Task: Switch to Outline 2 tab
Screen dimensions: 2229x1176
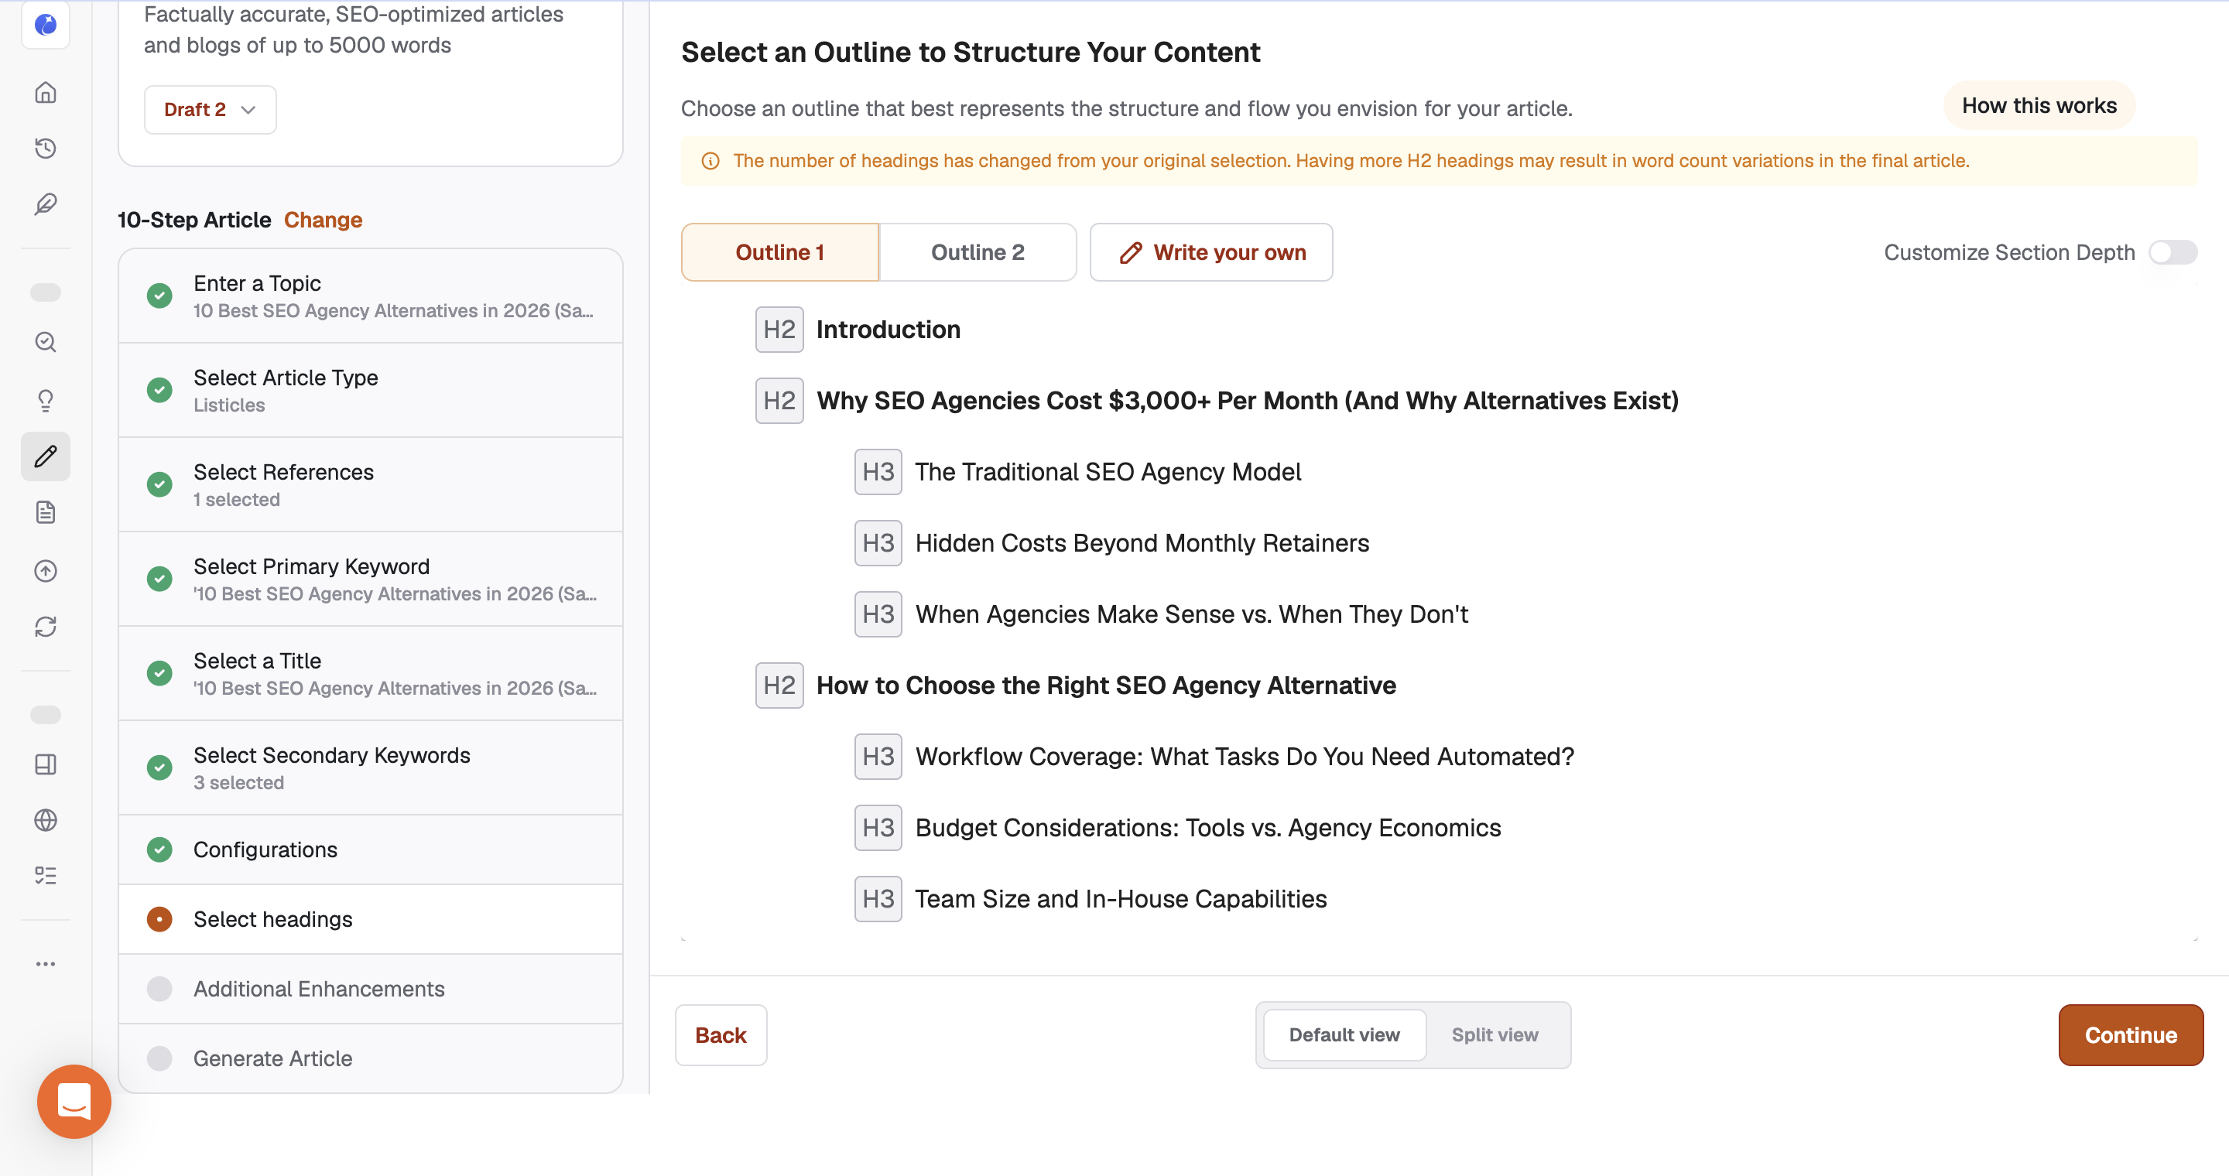Action: 978,252
